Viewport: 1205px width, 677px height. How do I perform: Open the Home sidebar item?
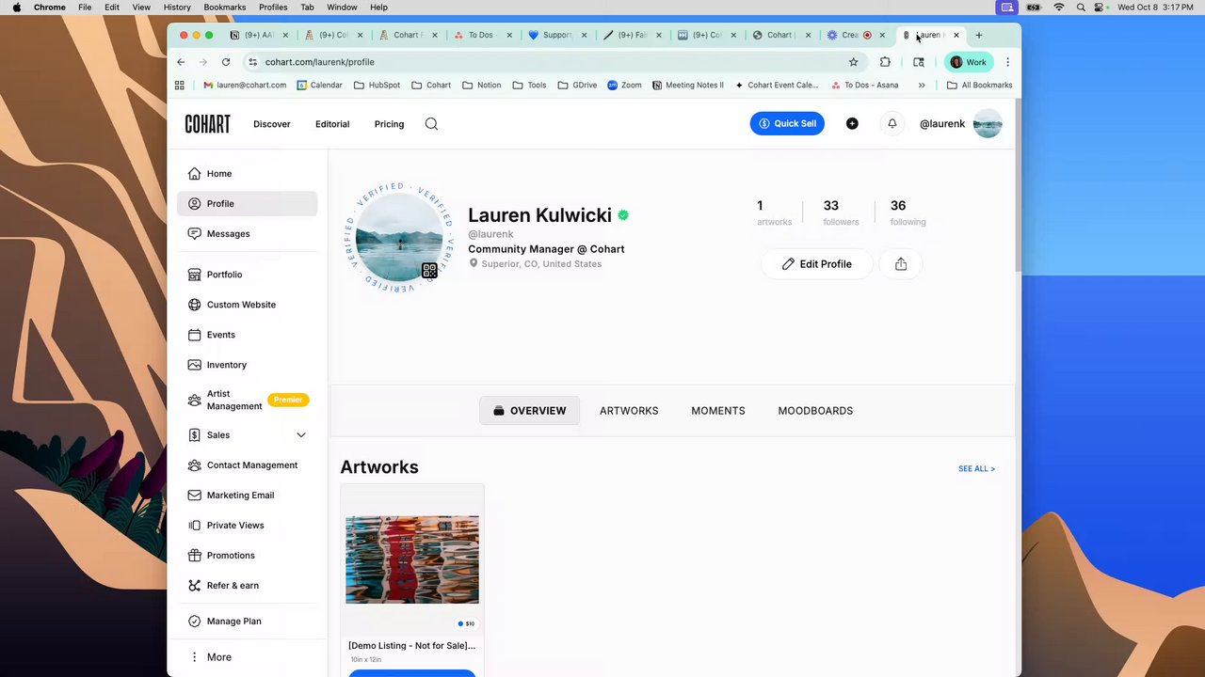247,173
